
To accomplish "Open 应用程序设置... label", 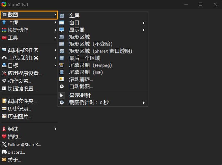I will pyautogui.click(x=24, y=73).
